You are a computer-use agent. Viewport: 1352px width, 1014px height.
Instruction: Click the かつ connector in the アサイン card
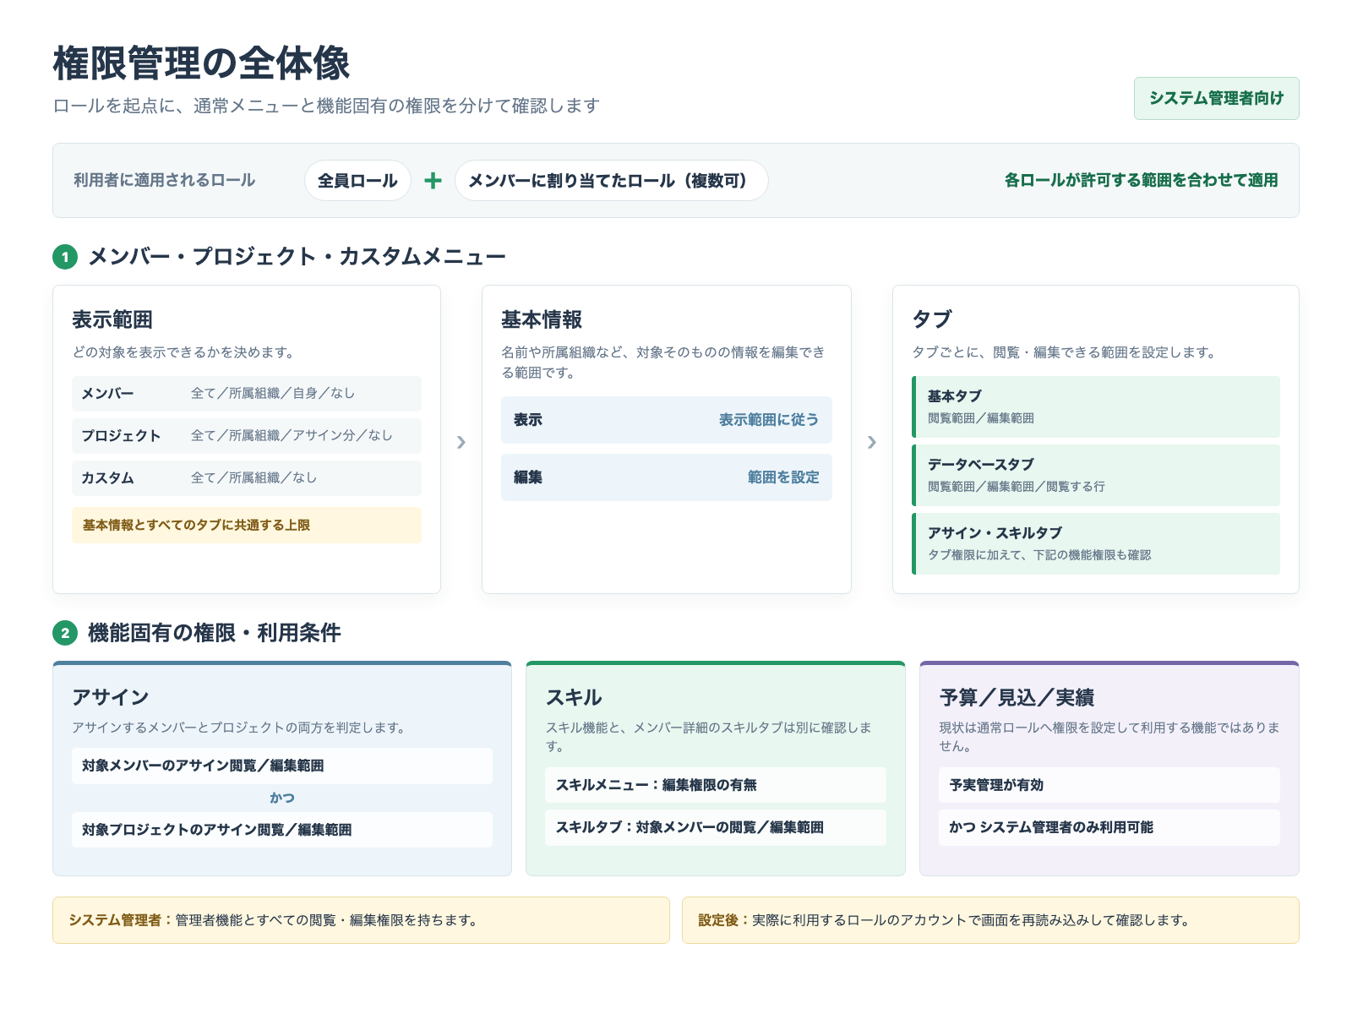pyautogui.click(x=281, y=798)
